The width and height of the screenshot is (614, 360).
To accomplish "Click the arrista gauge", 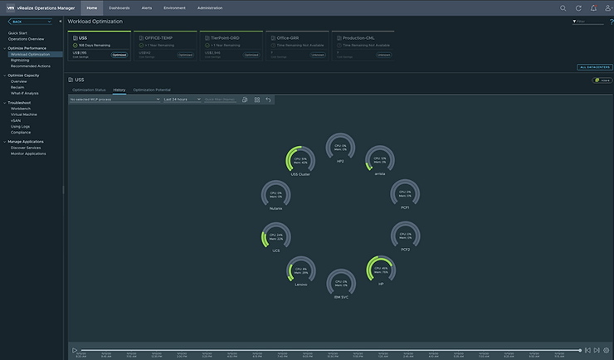I will 380,160.
